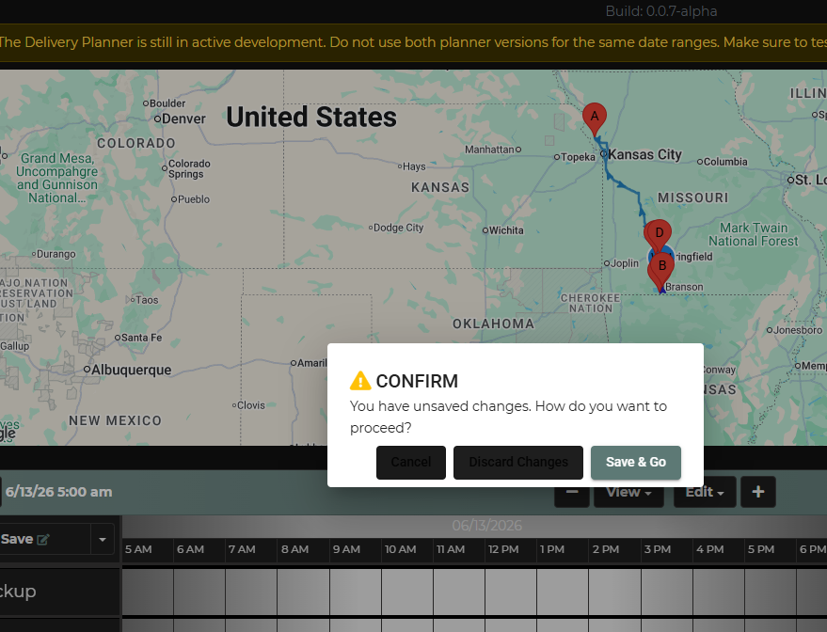Click the Manhattan label on the map
The width and height of the screenshot is (827, 632).
[489, 150]
